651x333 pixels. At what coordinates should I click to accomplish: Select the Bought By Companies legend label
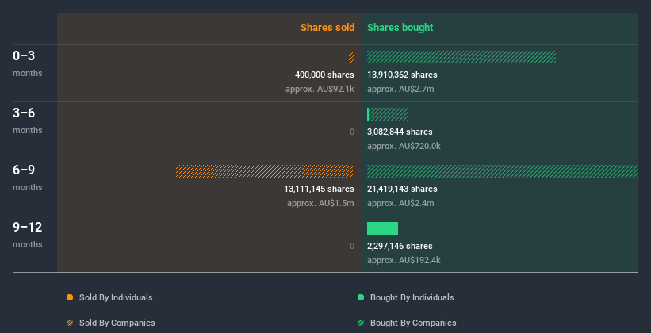413,323
